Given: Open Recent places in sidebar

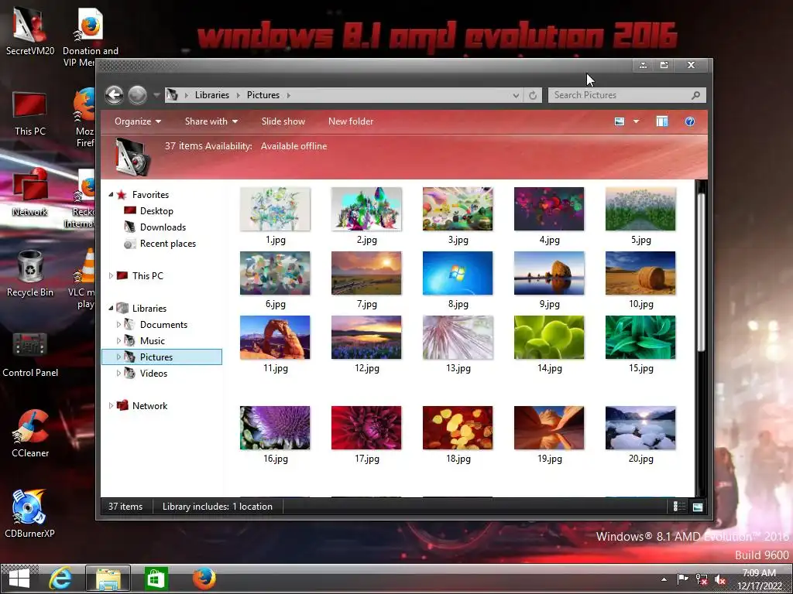Looking at the screenshot, I should (167, 244).
